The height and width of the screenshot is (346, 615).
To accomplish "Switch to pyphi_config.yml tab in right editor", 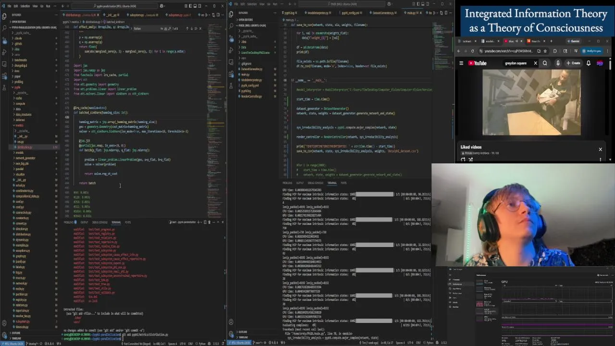I will pyautogui.click(x=352, y=13).
